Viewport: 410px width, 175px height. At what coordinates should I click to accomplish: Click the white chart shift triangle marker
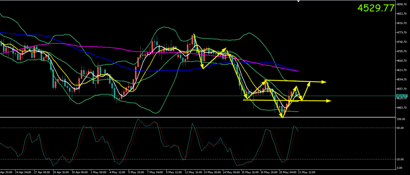tap(298, 2)
